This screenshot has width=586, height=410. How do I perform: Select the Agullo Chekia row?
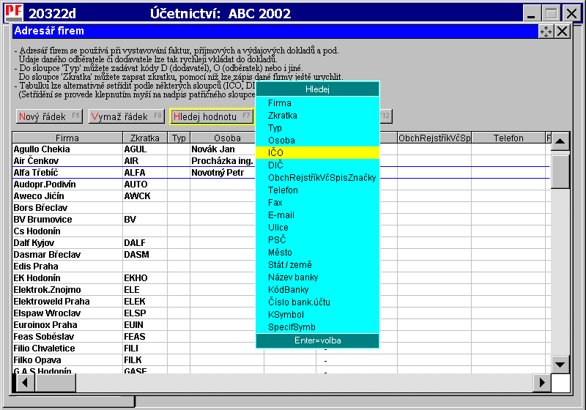click(67, 149)
